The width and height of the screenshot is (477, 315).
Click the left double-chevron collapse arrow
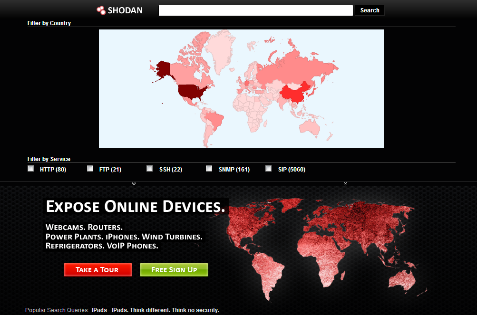pos(134,183)
